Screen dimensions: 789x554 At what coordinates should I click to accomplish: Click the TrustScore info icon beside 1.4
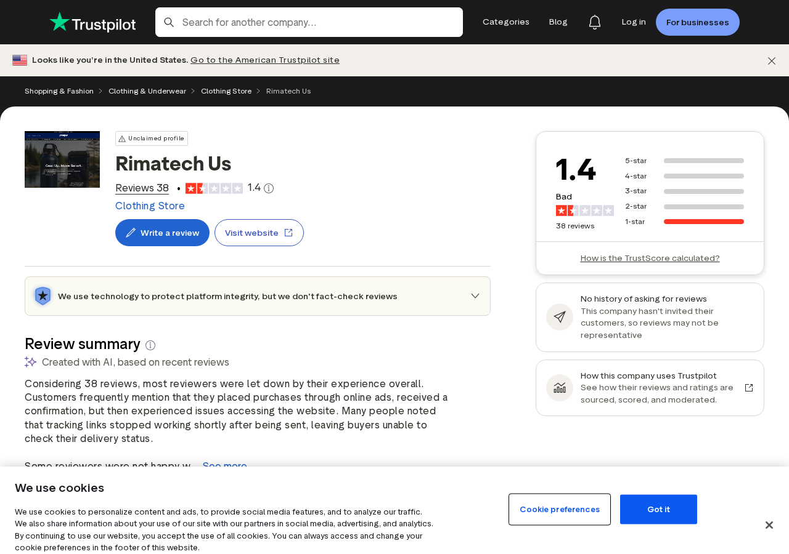coord(269,188)
